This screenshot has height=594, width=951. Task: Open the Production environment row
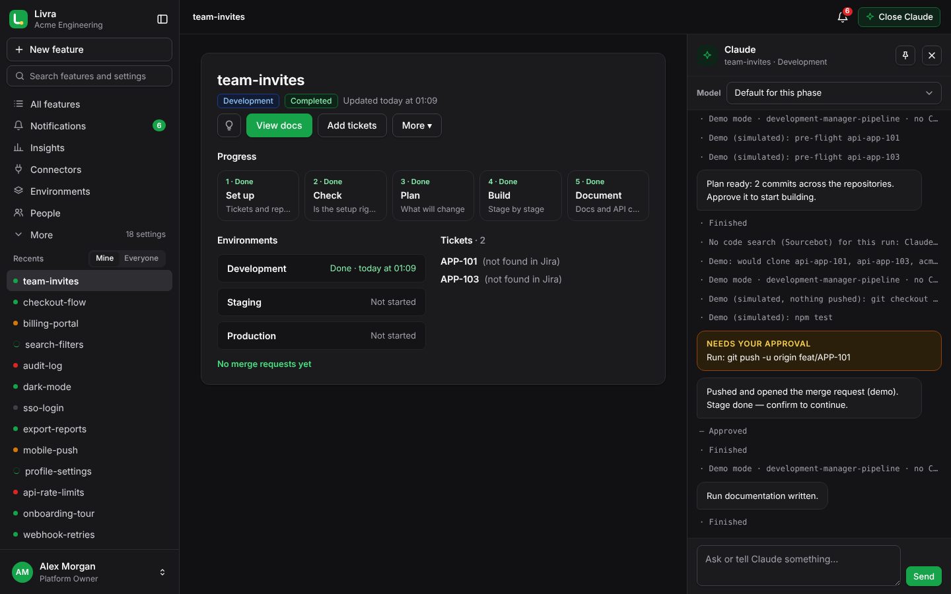(322, 336)
